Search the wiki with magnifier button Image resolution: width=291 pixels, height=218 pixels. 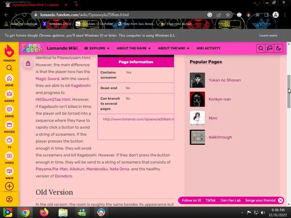261,48
